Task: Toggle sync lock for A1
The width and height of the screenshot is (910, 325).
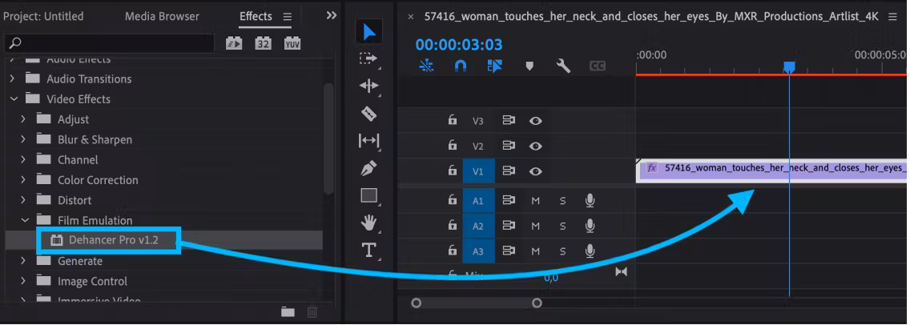Action: pos(509,200)
